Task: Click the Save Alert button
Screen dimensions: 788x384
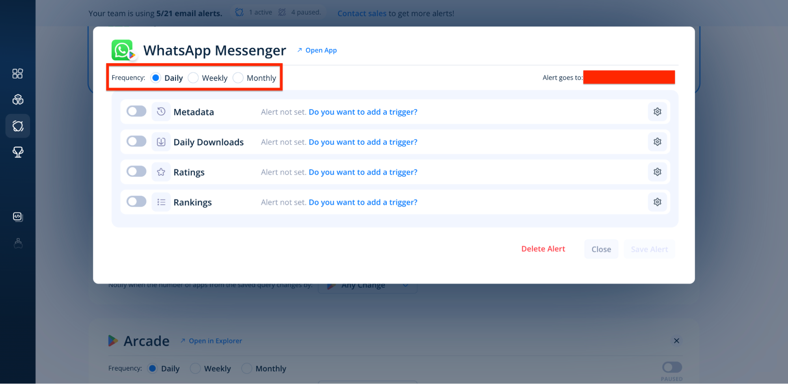Action: 649,249
